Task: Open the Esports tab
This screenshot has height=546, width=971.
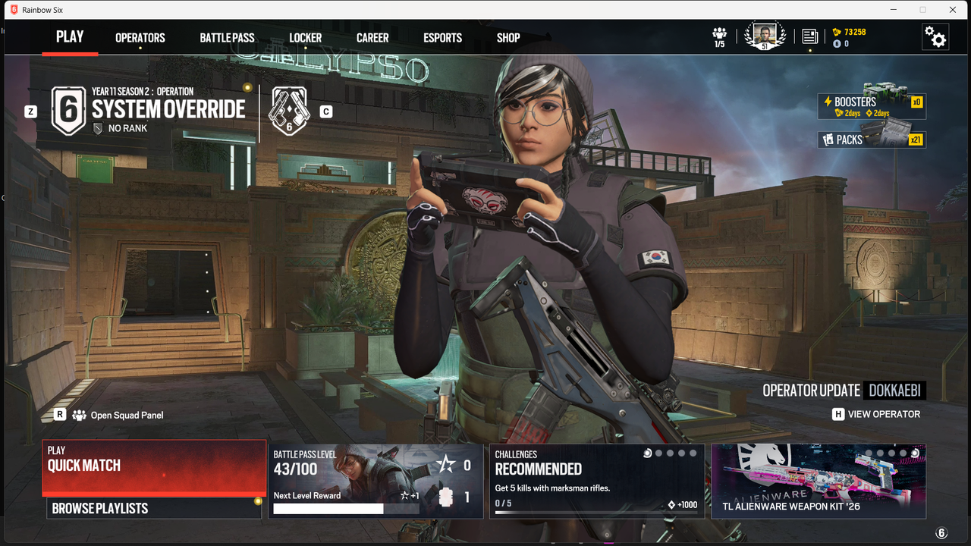Action: 443,38
